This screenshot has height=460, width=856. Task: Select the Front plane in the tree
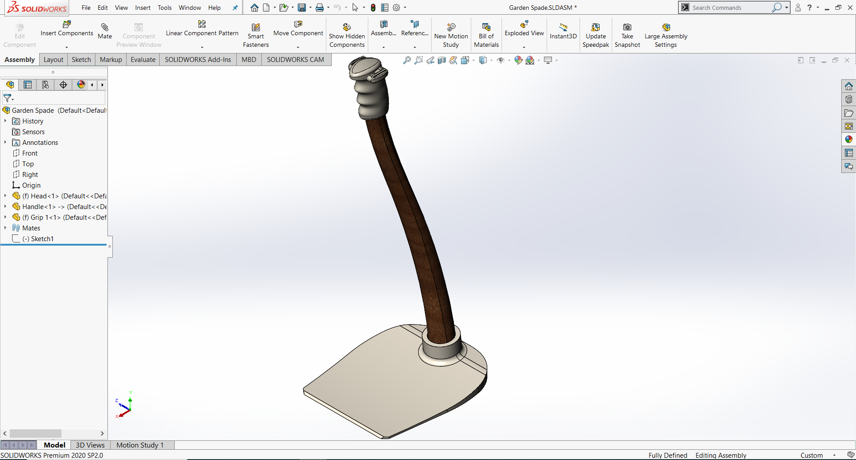click(25, 153)
